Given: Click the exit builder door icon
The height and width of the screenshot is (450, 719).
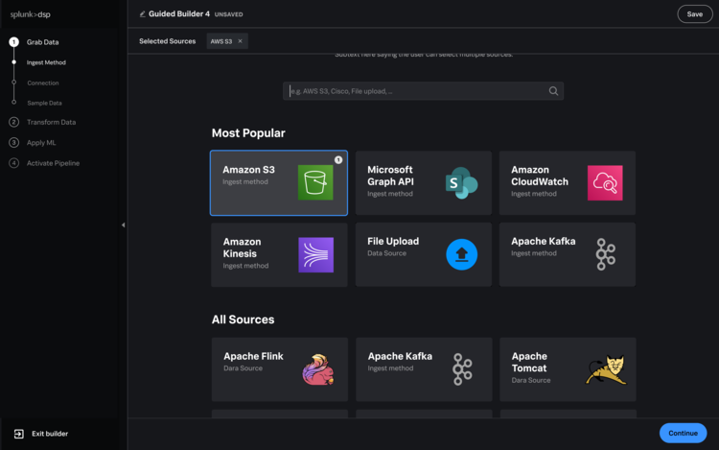Looking at the screenshot, I should 19,434.
